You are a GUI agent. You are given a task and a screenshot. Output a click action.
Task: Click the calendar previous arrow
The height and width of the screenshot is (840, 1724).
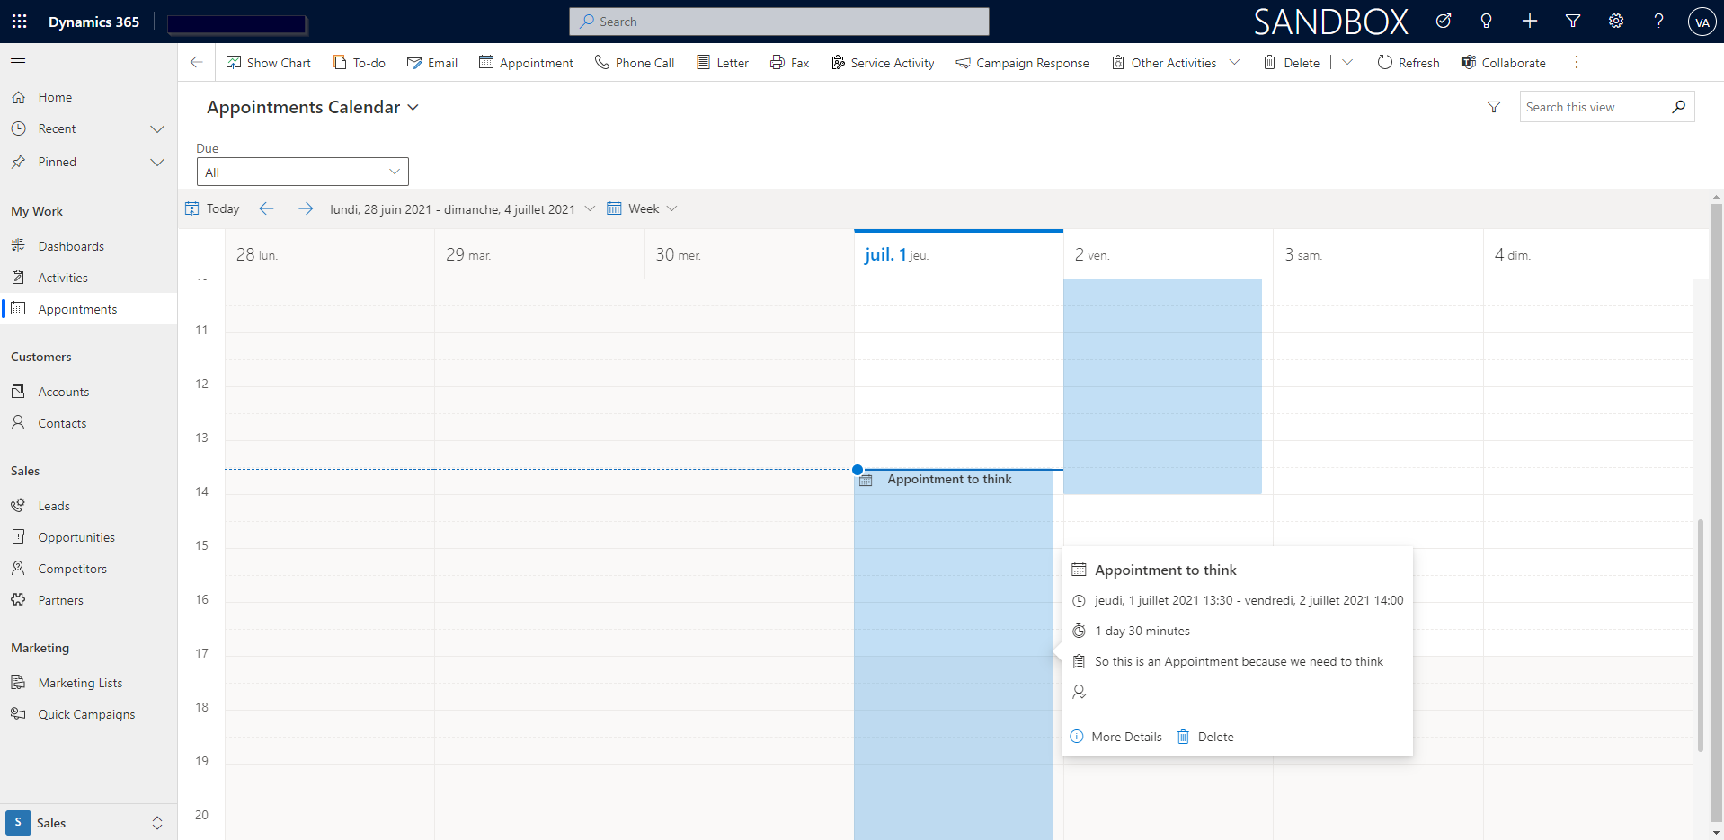[266, 208]
